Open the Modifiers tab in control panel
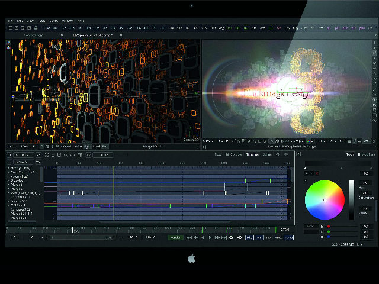Viewport: 379px width, 284px height. [x=367, y=154]
